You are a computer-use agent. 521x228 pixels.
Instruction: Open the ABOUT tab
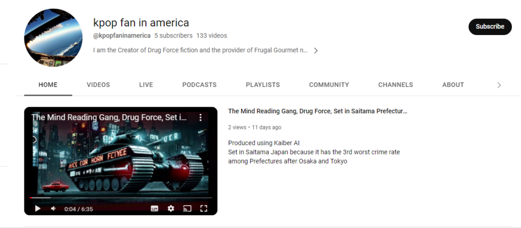pos(453,85)
